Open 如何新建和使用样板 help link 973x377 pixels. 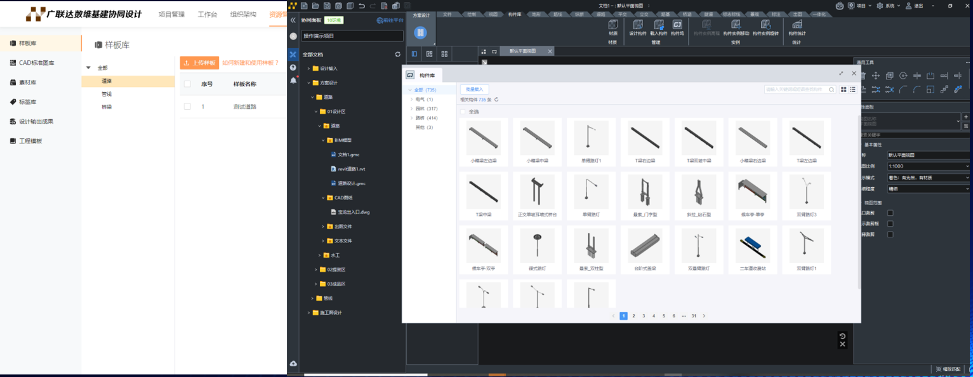point(250,63)
